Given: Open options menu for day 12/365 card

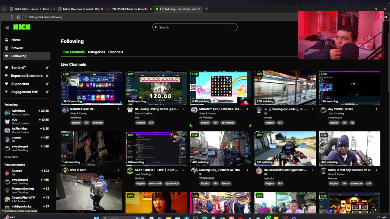Looking at the screenshot, I should pos(377,109).
